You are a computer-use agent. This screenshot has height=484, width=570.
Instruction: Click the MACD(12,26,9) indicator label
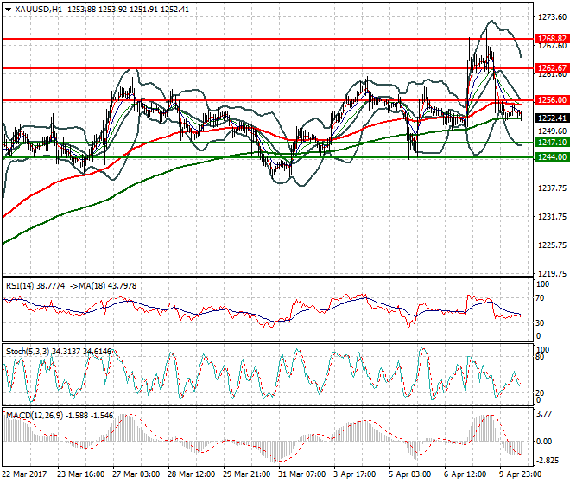click(x=35, y=415)
